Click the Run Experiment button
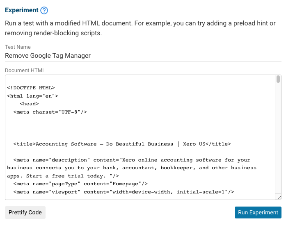The width and height of the screenshot is (286, 225). 258,212
